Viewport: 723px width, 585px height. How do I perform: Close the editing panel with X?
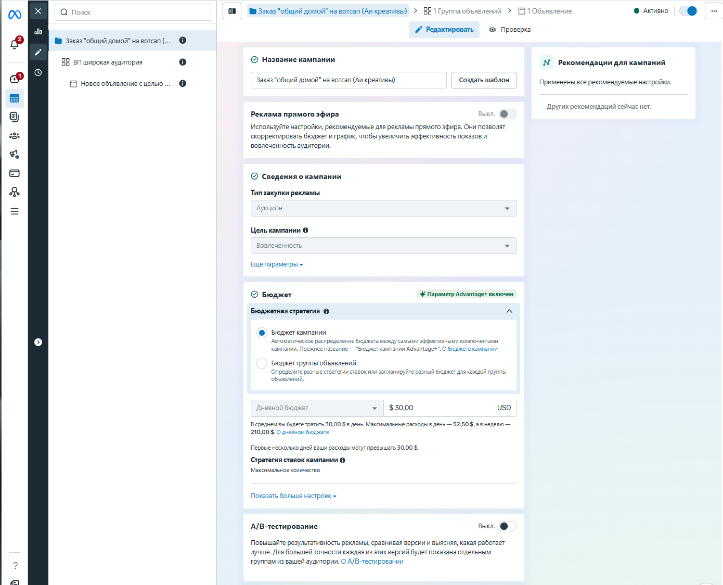pyautogui.click(x=38, y=11)
